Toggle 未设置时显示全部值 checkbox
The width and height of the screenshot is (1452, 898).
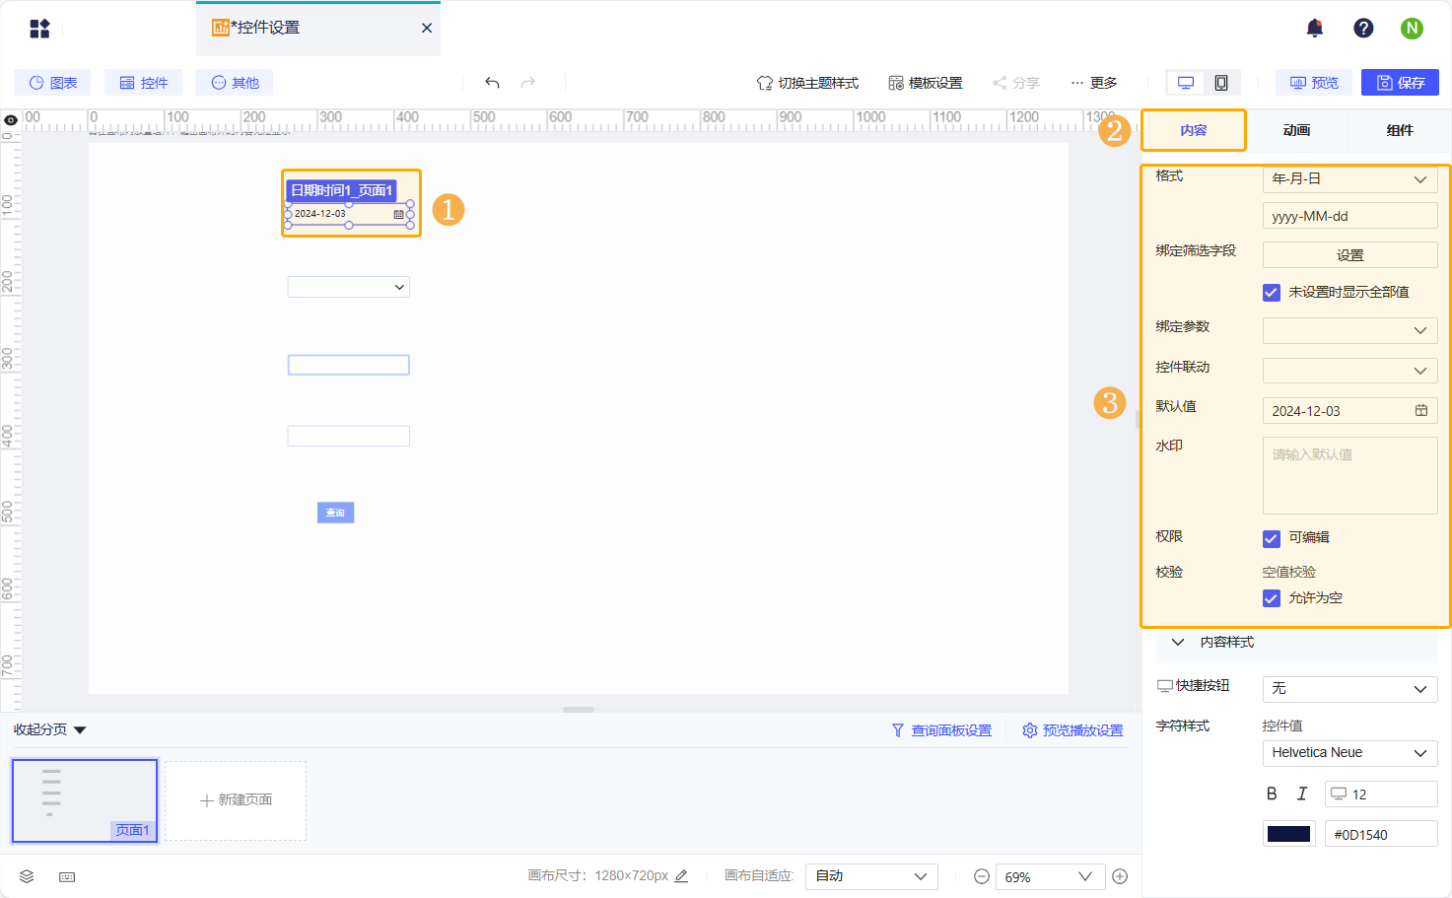click(1272, 292)
